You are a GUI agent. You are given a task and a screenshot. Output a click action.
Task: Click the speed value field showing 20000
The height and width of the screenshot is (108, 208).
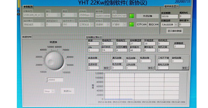click(x=55, y=80)
